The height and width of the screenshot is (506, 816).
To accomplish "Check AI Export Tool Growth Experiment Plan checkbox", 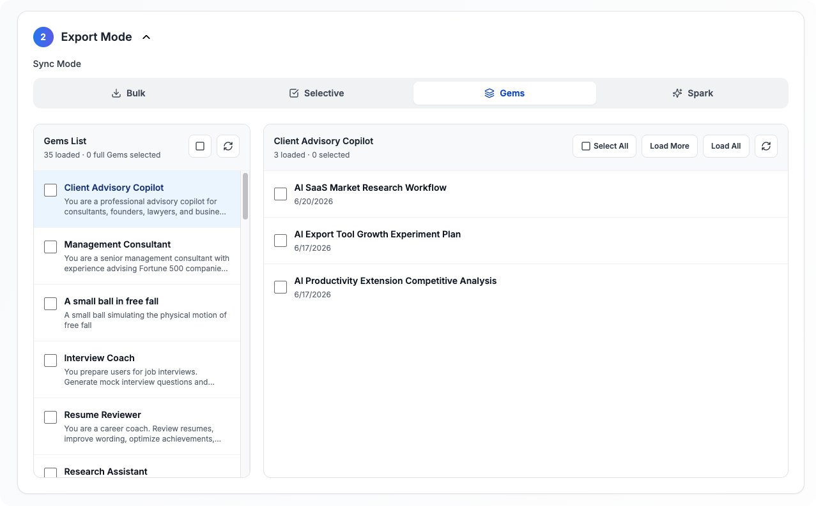I will point(281,241).
